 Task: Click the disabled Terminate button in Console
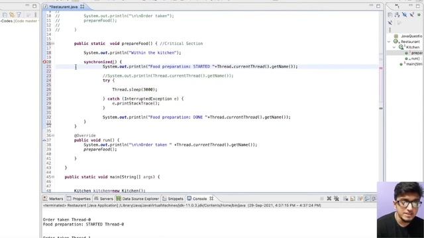pyautogui.click(x=322, y=198)
